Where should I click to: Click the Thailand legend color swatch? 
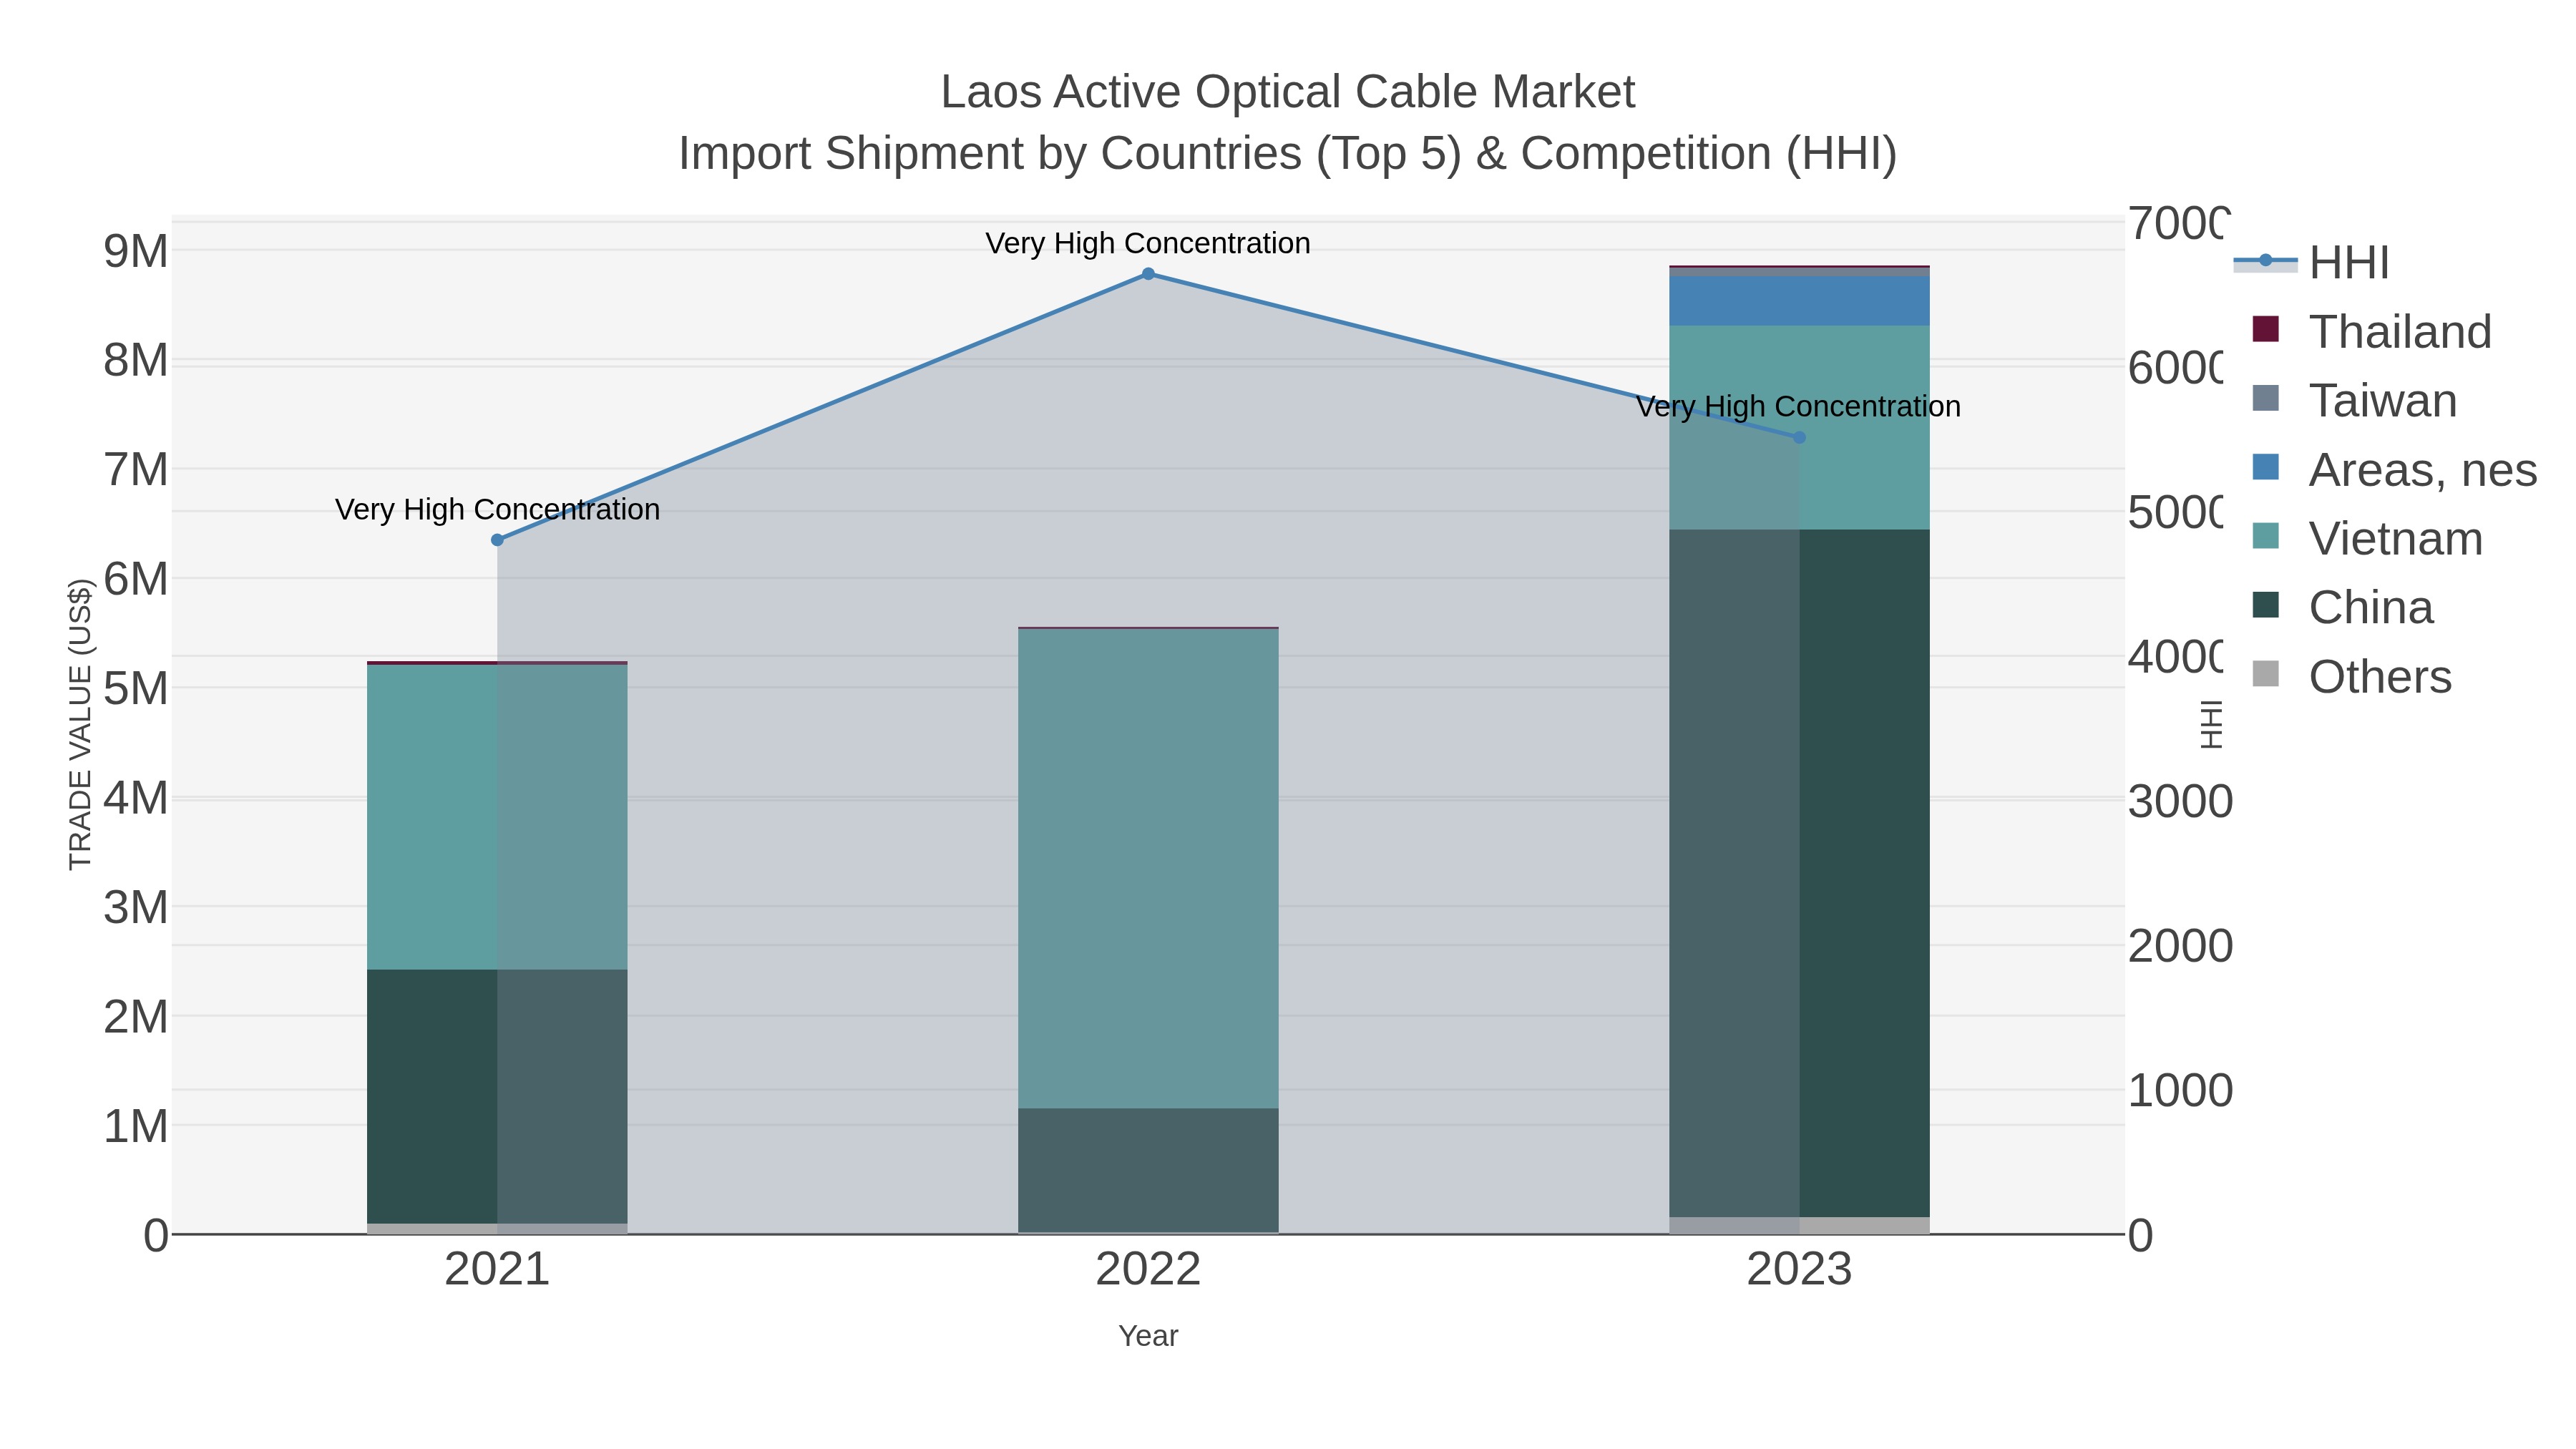[2265, 329]
